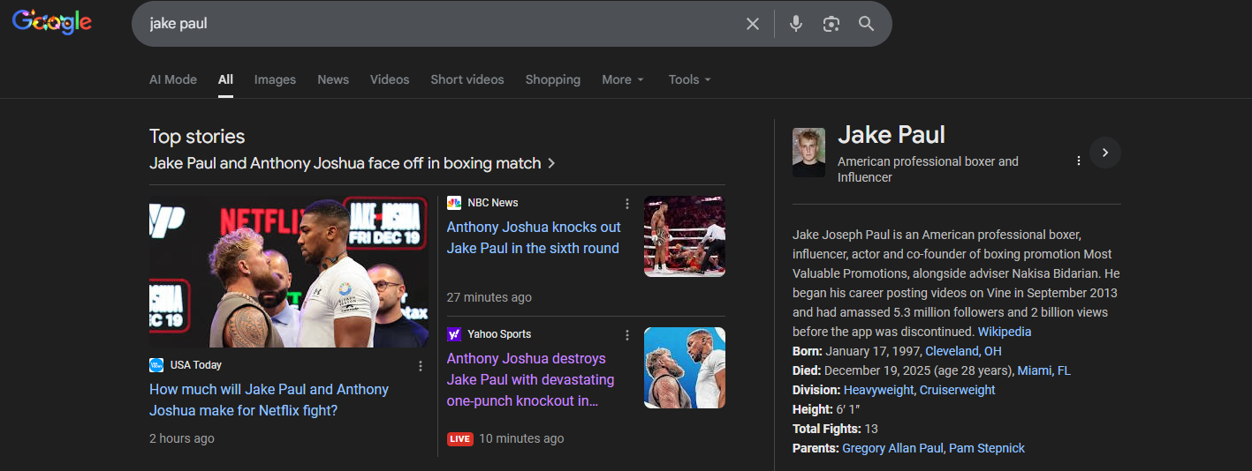This screenshot has width=1252, height=471.
Task: Click the '2 hours ago' timestamp
Action: [x=182, y=438]
